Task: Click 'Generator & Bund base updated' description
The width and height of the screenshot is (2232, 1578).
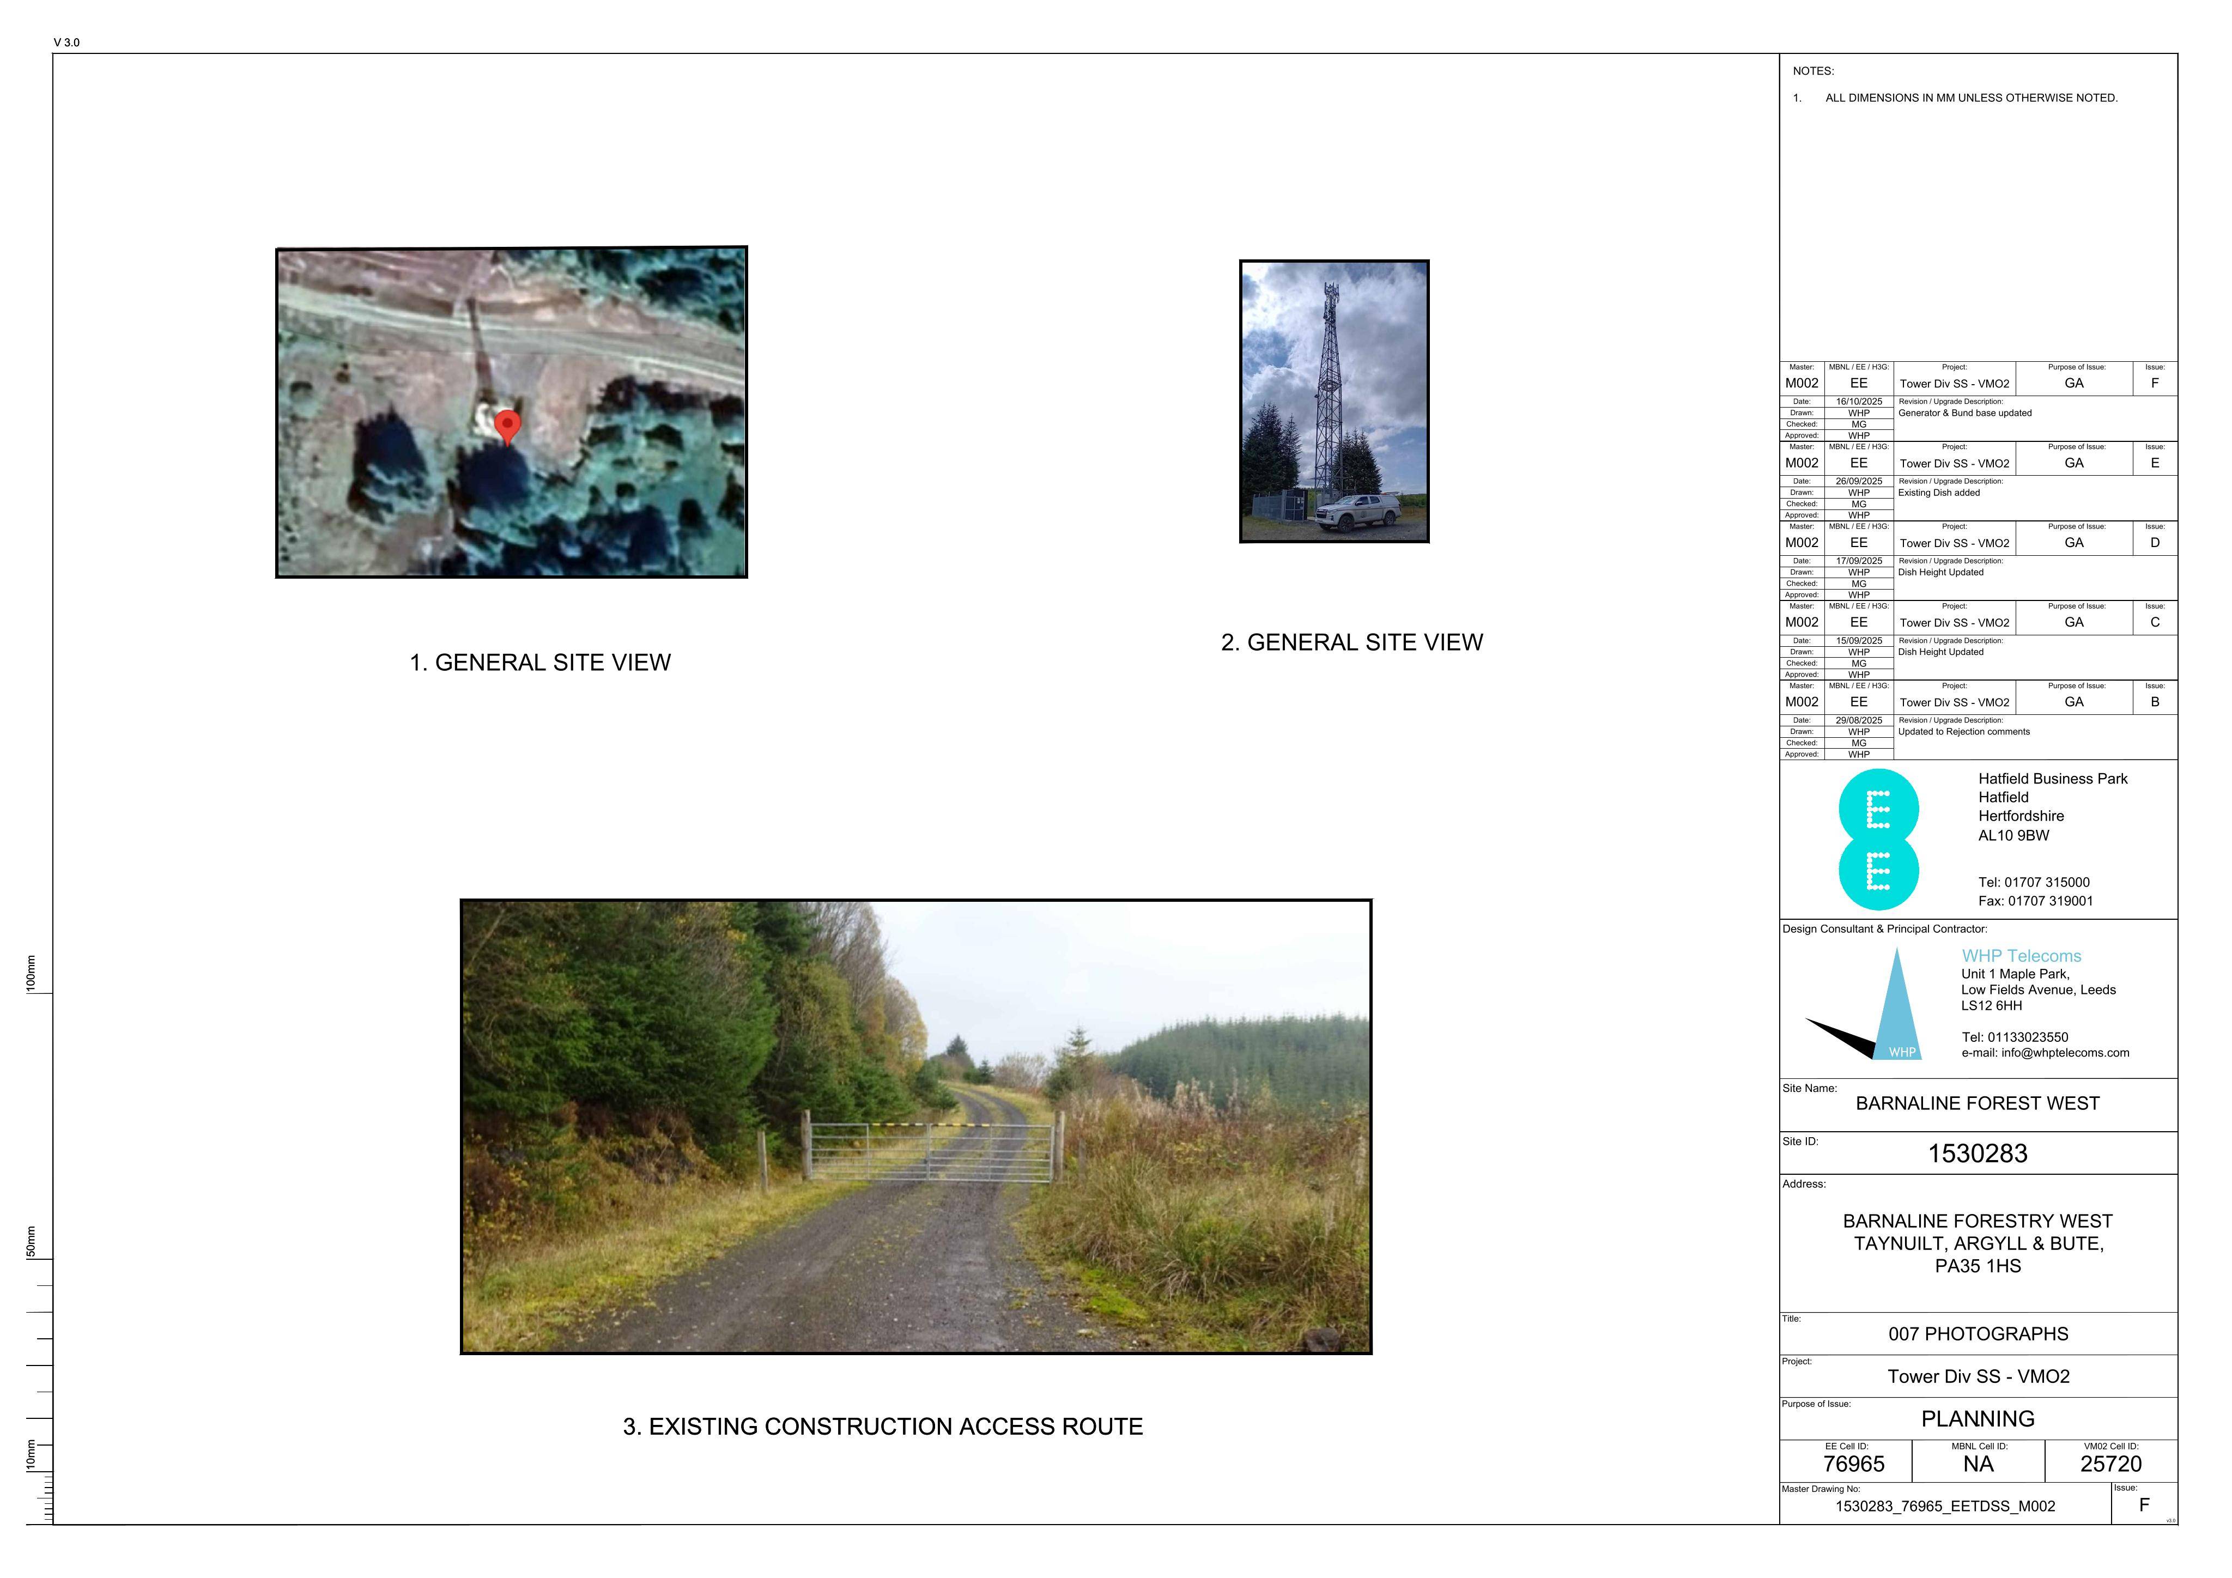Action: tap(1964, 413)
